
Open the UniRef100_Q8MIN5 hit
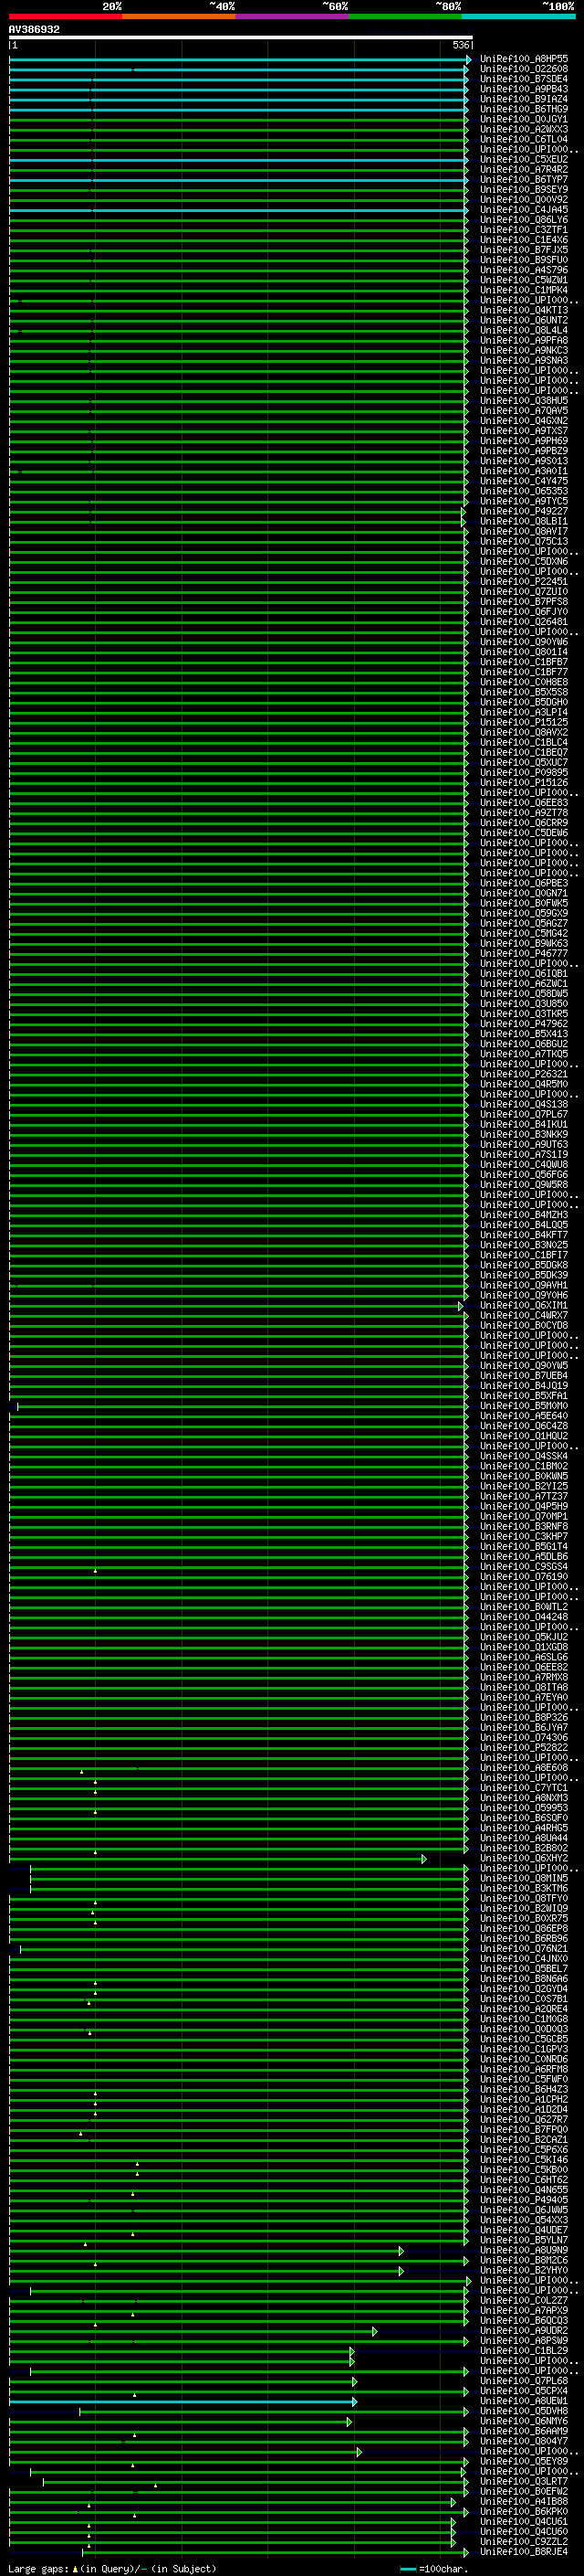coord(523,1879)
